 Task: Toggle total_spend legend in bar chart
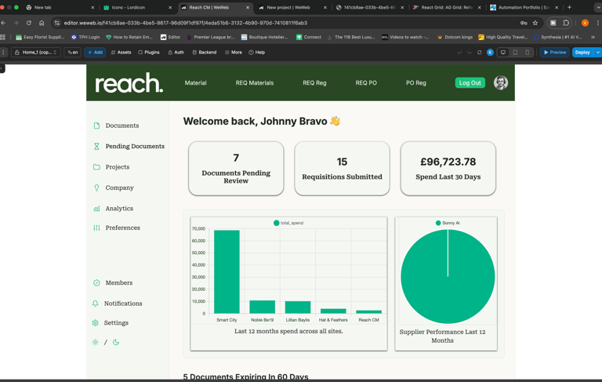288,223
